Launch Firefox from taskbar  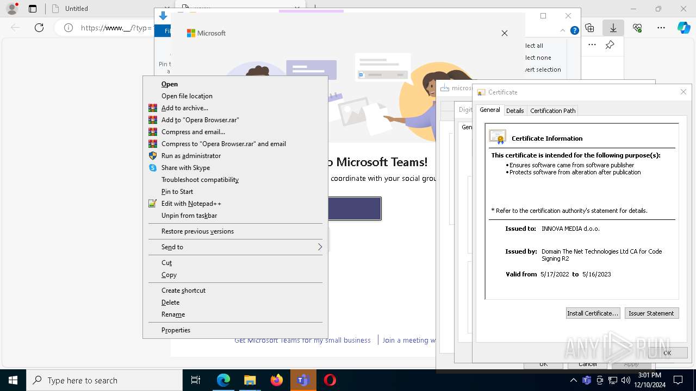point(276,380)
